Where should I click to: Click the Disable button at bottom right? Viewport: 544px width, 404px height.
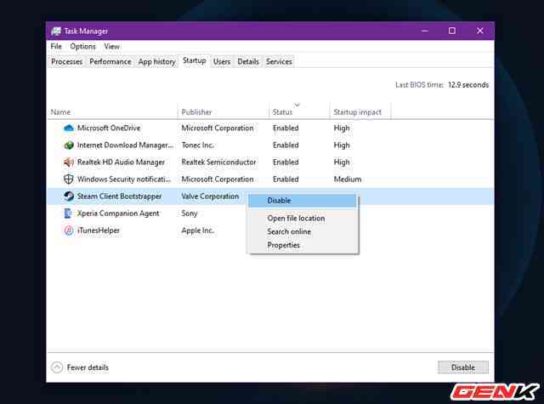tap(462, 367)
